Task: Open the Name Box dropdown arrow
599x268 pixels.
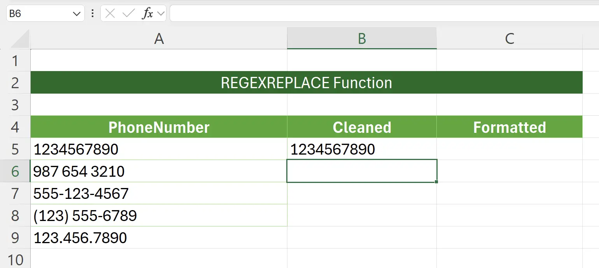Action: point(76,12)
